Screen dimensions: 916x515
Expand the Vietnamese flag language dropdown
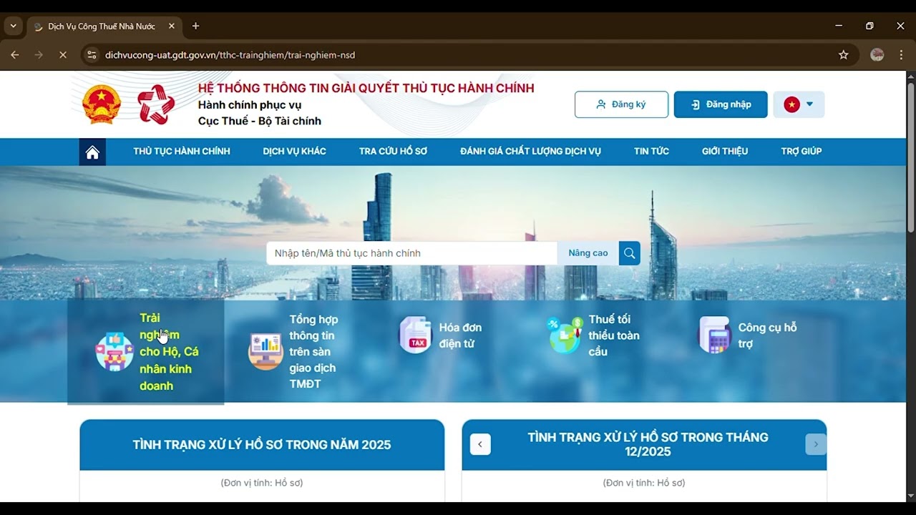[799, 104]
